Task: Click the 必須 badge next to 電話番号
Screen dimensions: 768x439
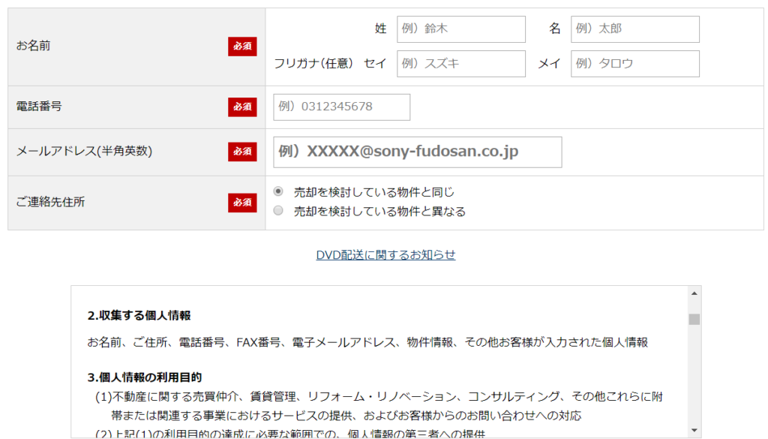Action: pyautogui.click(x=241, y=107)
